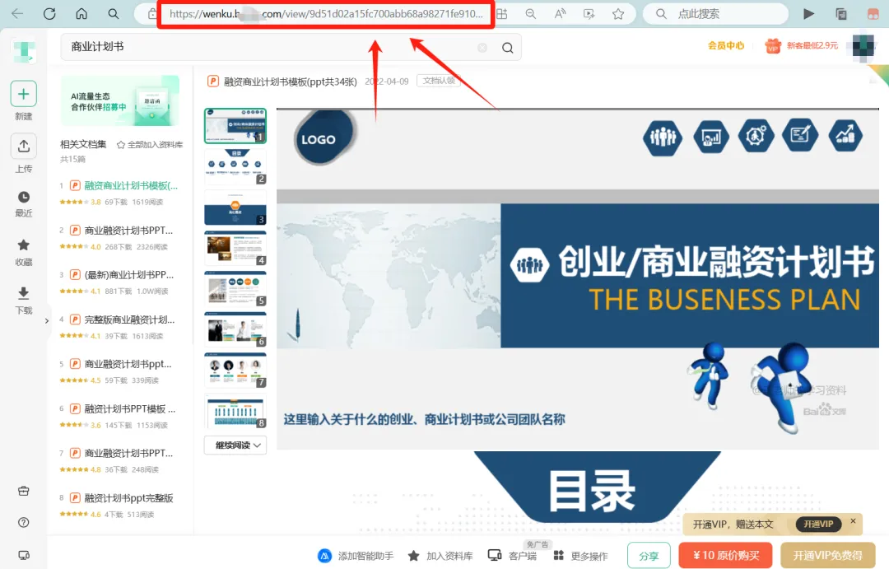Open (最新)商业计划书PP document
Image resolution: width=889 pixels, height=569 pixels.
click(x=128, y=274)
